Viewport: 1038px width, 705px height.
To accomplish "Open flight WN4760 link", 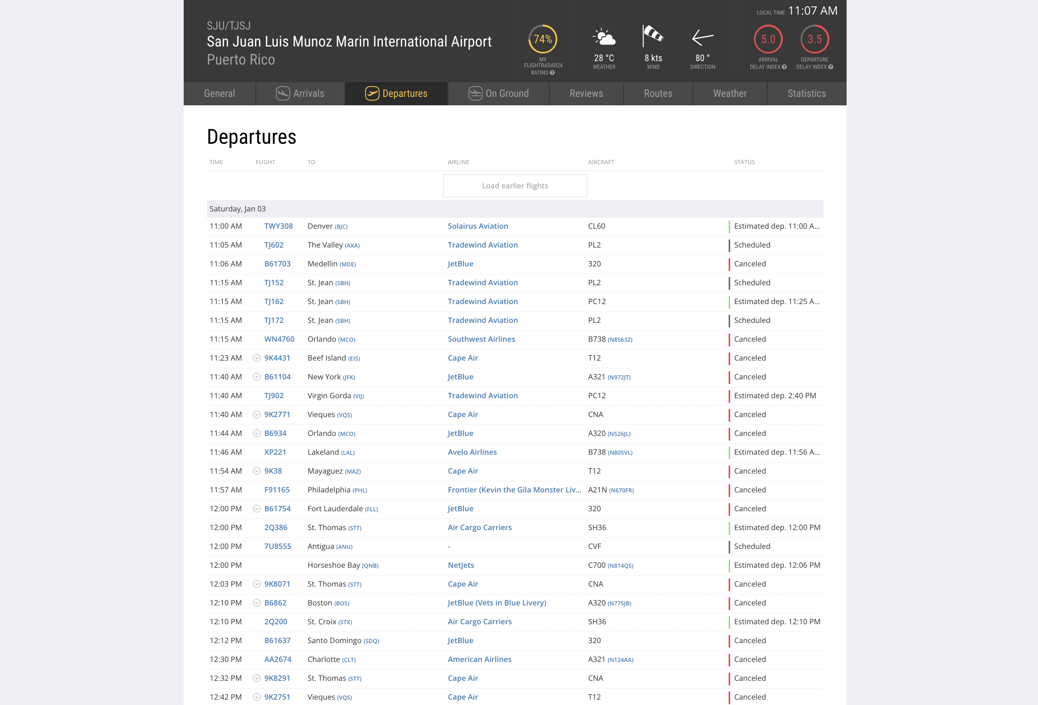I will [279, 339].
